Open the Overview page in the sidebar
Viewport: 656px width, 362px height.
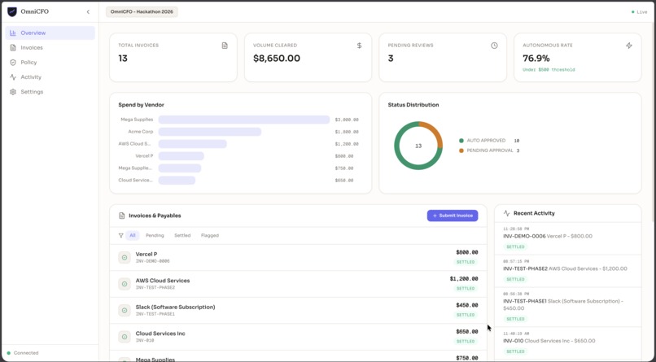[x=50, y=33]
